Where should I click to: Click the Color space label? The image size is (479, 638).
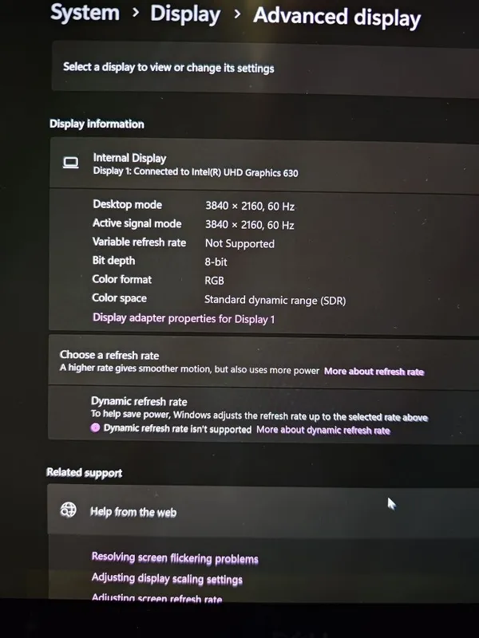tap(119, 297)
